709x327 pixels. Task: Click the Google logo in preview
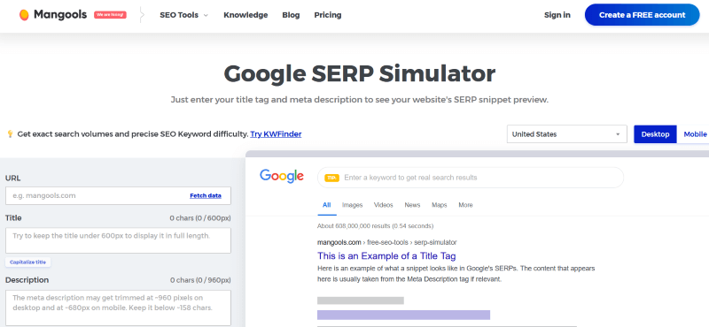coord(282,177)
